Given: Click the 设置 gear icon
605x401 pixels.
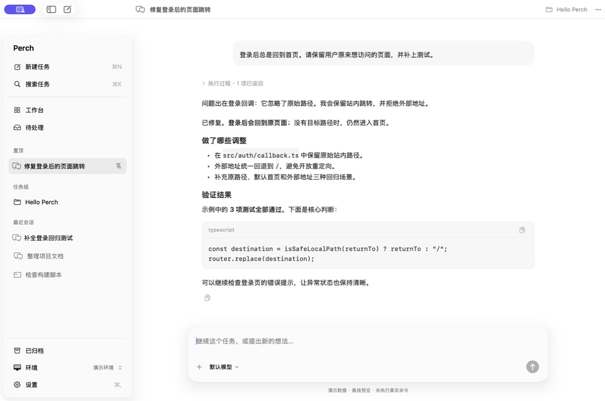Looking at the screenshot, I should point(17,384).
